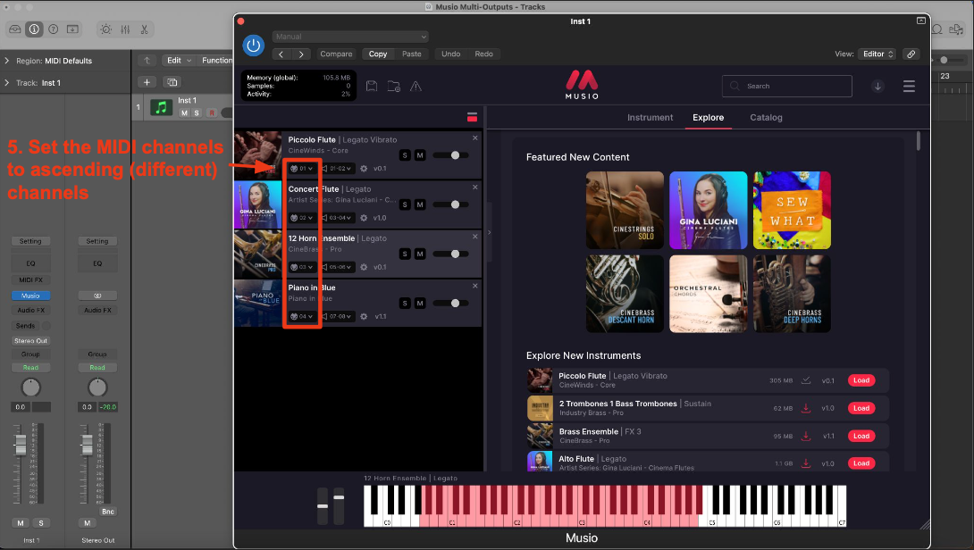Open CineStrings Solo featured thumbnail

point(625,211)
